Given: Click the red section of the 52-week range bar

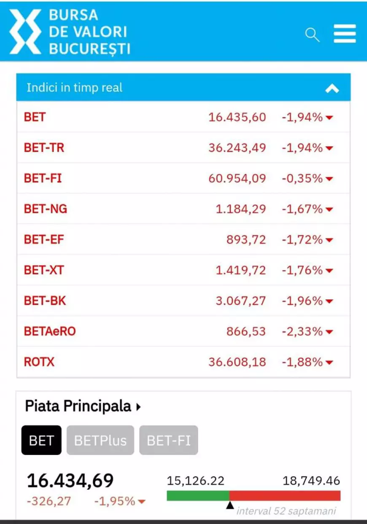Looking at the screenshot, I should pyautogui.click(x=285, y=495).
